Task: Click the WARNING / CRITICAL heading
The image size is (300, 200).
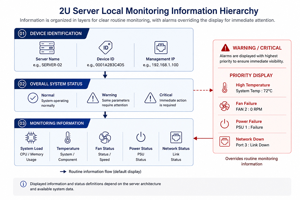Action: point(257,48)
